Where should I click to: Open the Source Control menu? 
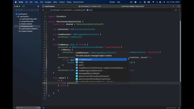78,2
